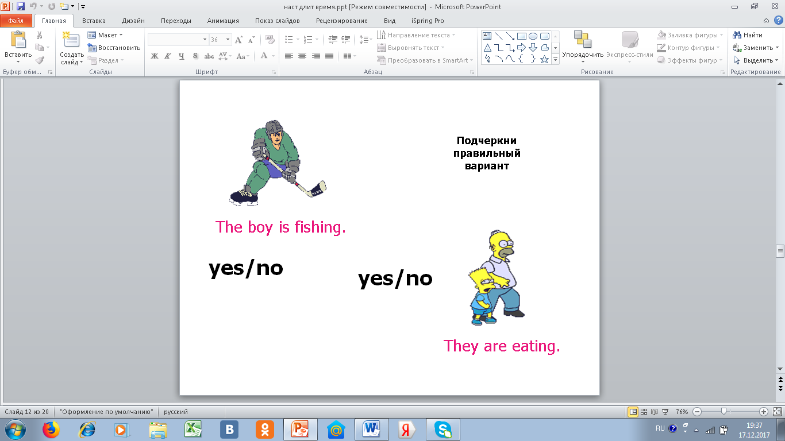Open Firefox from the taskbar

51,430
